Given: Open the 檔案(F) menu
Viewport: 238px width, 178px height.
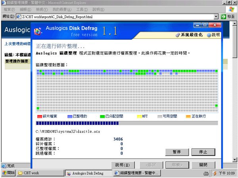Looking at the screenshot, I should pyautogui.click(x=9, y=10).
